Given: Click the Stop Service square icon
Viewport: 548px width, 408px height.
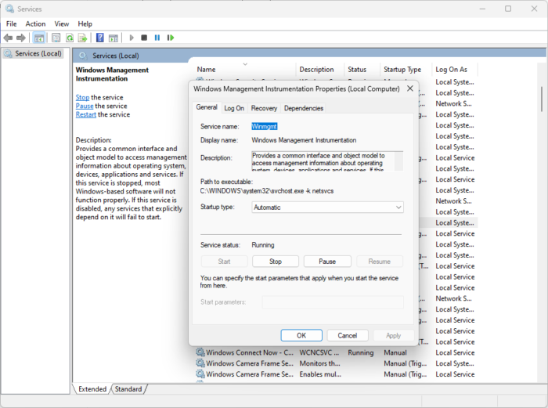Looking at the screenshot, I should point(144,38).
